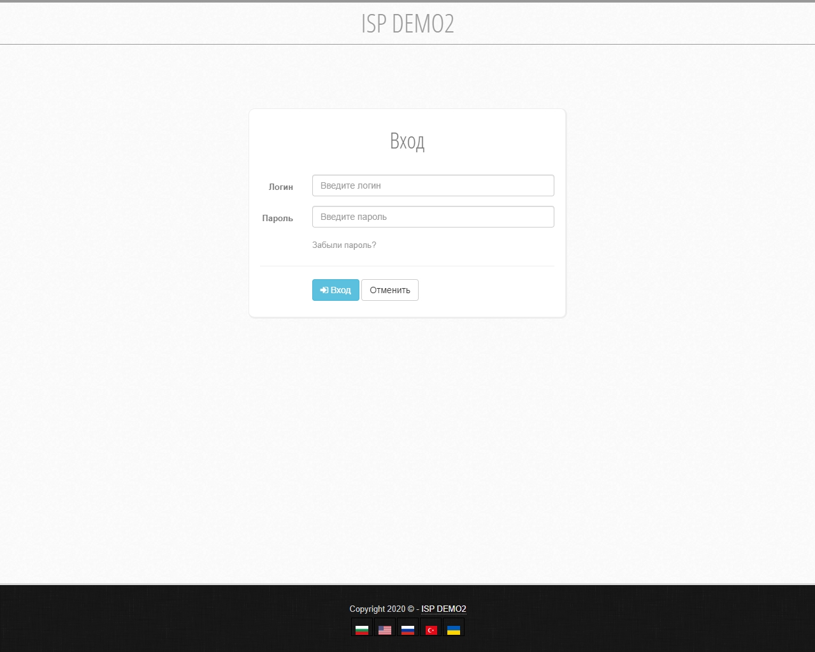The height and width of the screenshot is (652, 815).
Task: Click the Логин field label
Action: [280, 187]
